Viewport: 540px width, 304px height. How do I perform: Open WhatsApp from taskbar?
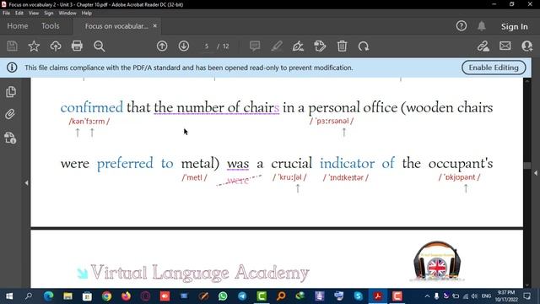pyautogui.click(x=223, y=296)
